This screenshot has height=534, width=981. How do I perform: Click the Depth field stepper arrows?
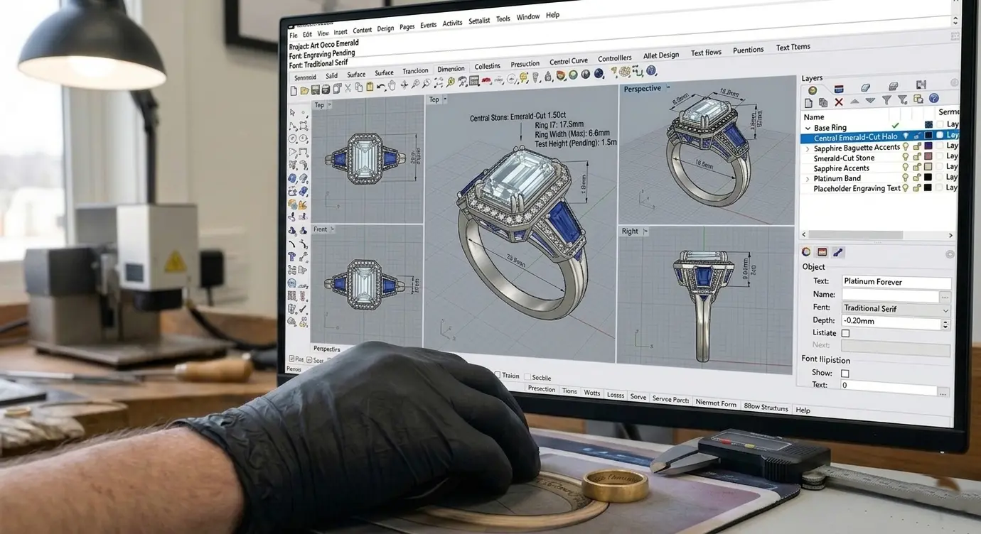pos(945,324)
